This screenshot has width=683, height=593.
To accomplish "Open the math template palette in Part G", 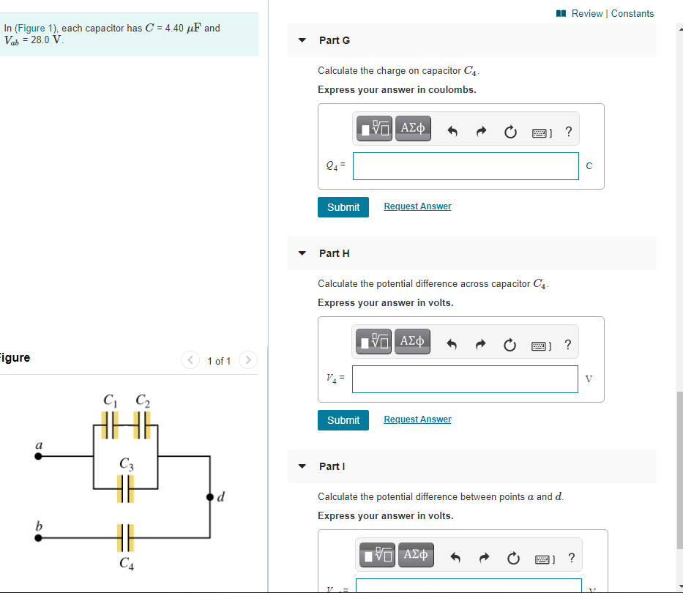I will [373, 128].
